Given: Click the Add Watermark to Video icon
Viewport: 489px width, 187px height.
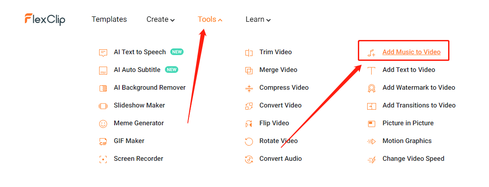Looking at the screenshot, I should (x=372, y=88).
